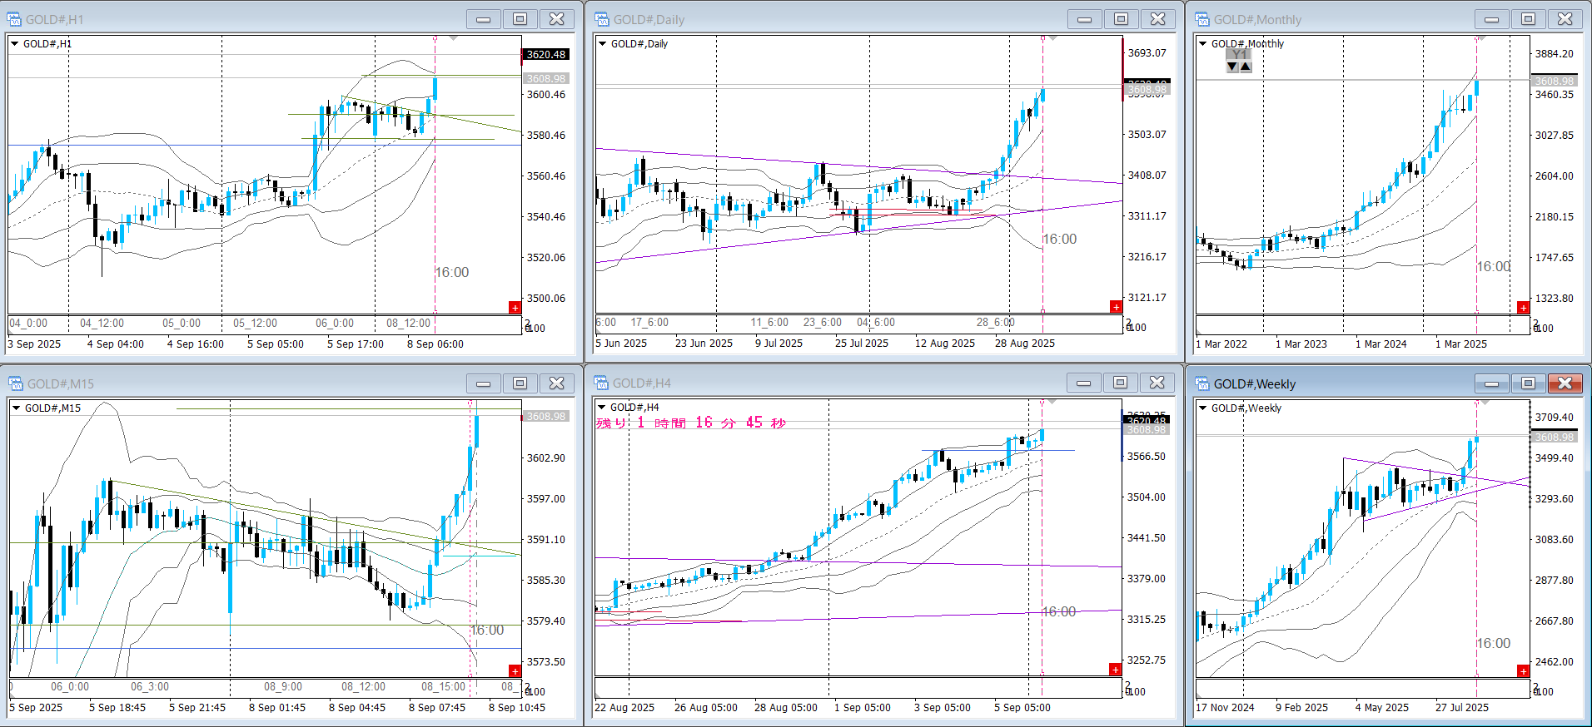1592x727 pixels.
Task: Click the '28 Aug 2025' date on Daily axis
Action: tap(1025, 343)
